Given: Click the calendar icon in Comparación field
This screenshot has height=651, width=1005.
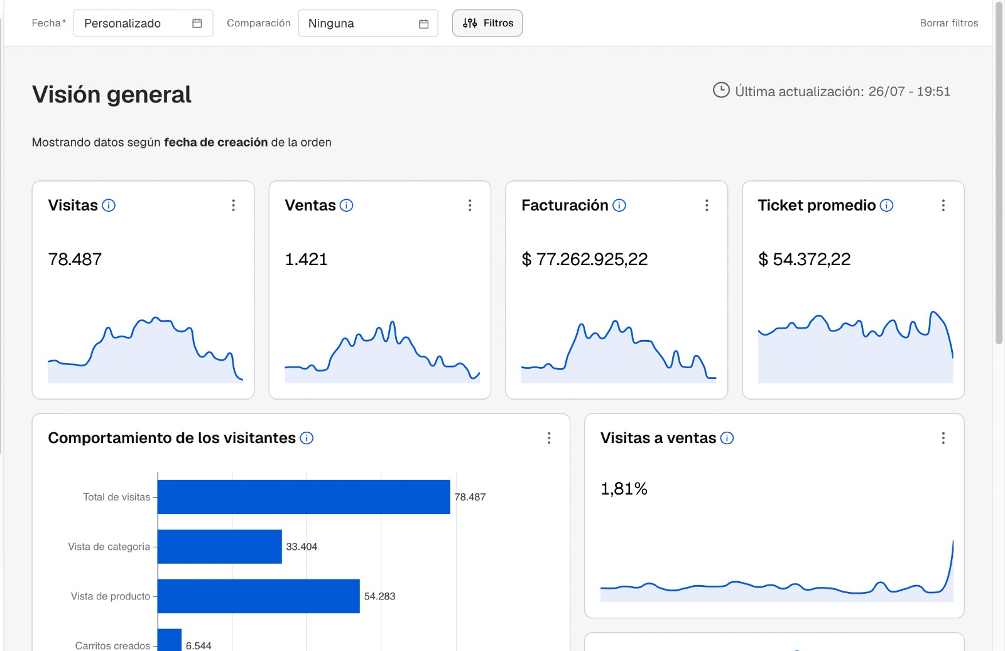Looking at the screenshot, I should point(424,24).
